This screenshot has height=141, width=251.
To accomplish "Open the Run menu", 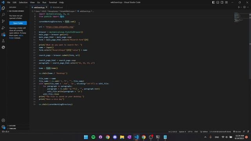I will point(44,2).
